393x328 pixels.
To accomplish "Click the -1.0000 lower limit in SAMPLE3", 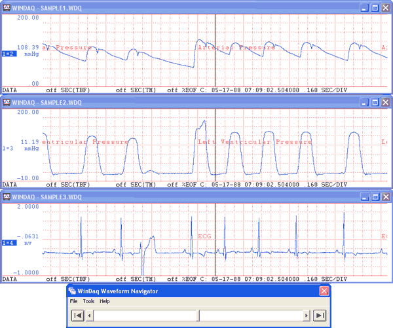I will [x=26, y=272].
